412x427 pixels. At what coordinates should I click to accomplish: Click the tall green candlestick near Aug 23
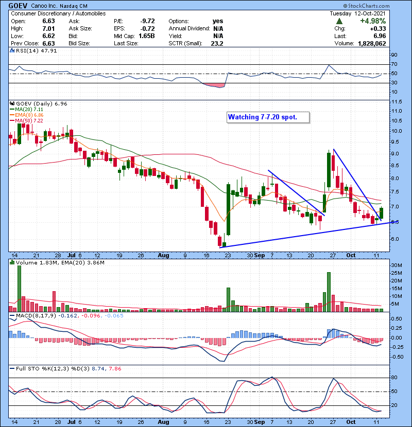(228, 209)
